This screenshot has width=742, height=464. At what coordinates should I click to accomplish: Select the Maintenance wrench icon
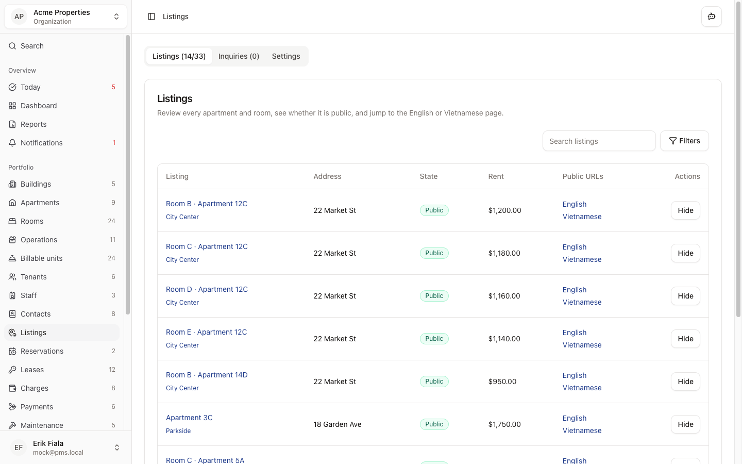point(12,425)
